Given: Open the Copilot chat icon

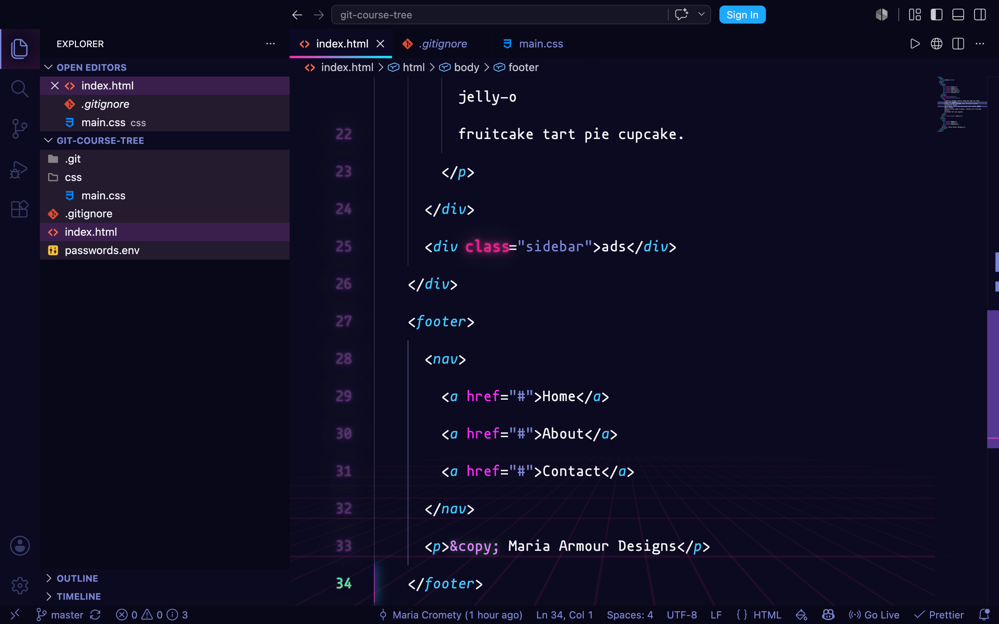Looking at the screenshot, I should click(682, 15).
